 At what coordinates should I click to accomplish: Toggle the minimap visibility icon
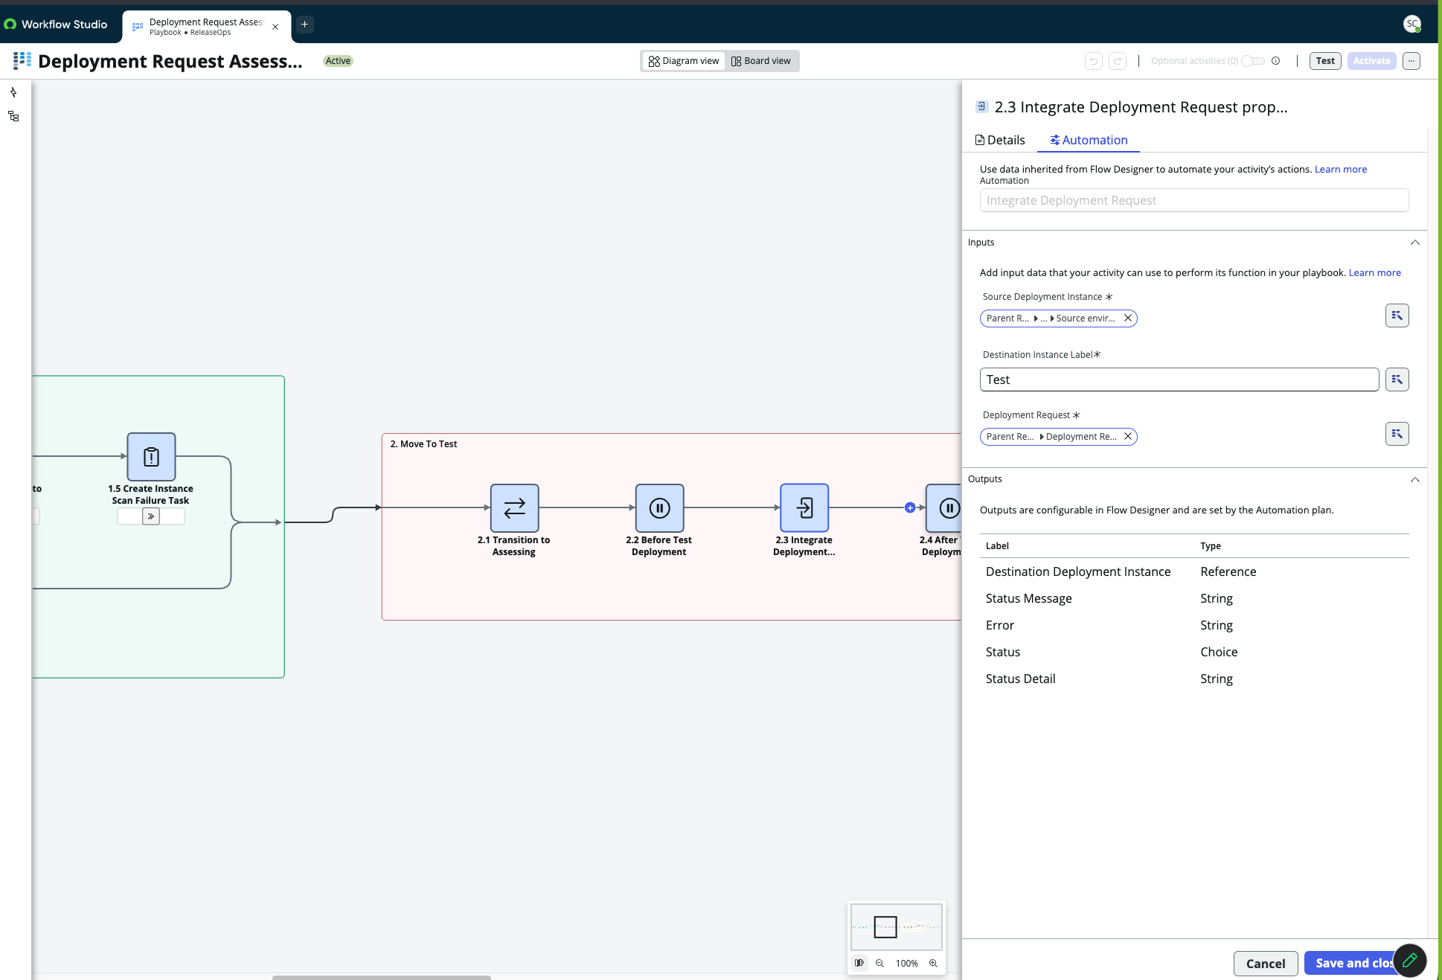(x=859, y=963)
